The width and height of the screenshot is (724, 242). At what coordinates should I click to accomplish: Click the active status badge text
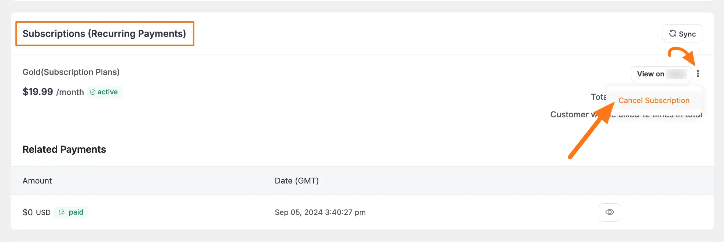[107, 92]
